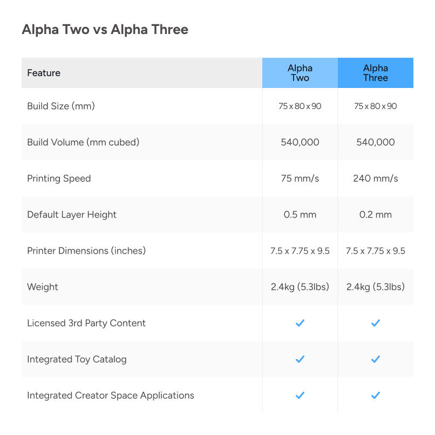Screen dimensions: 435x435
Task: Click Alpha Two's 75 mm/s printing speed
Action: (x=300, y=178)
